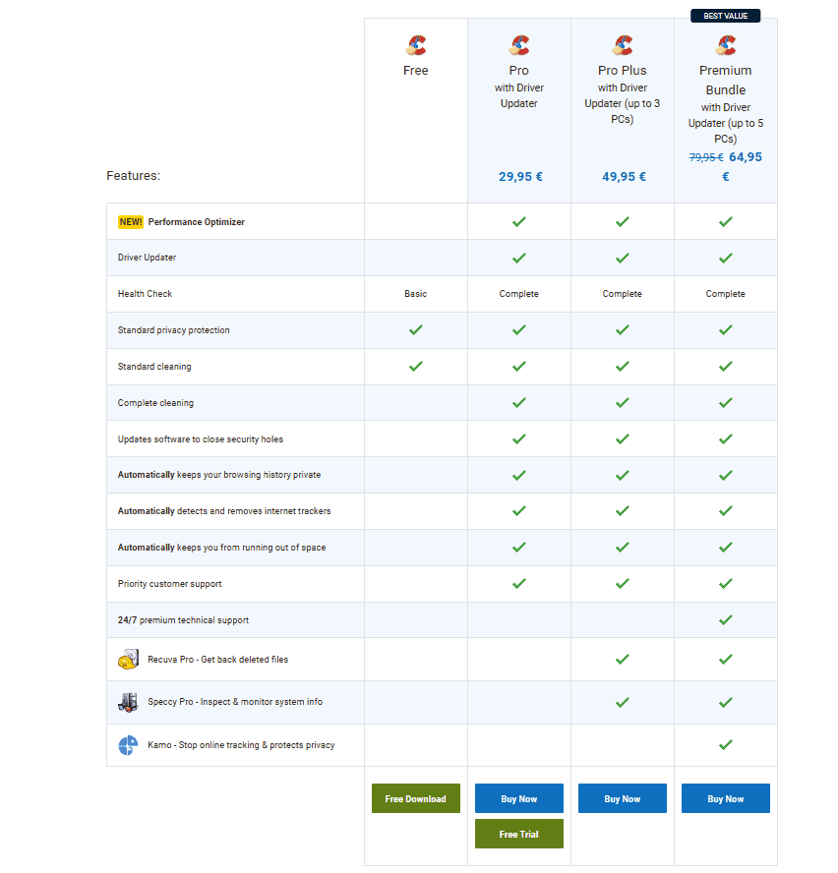Click Pro checkmark for Driver Updater row
This screenshot has width=838, height=873.
tap(518, 258)
